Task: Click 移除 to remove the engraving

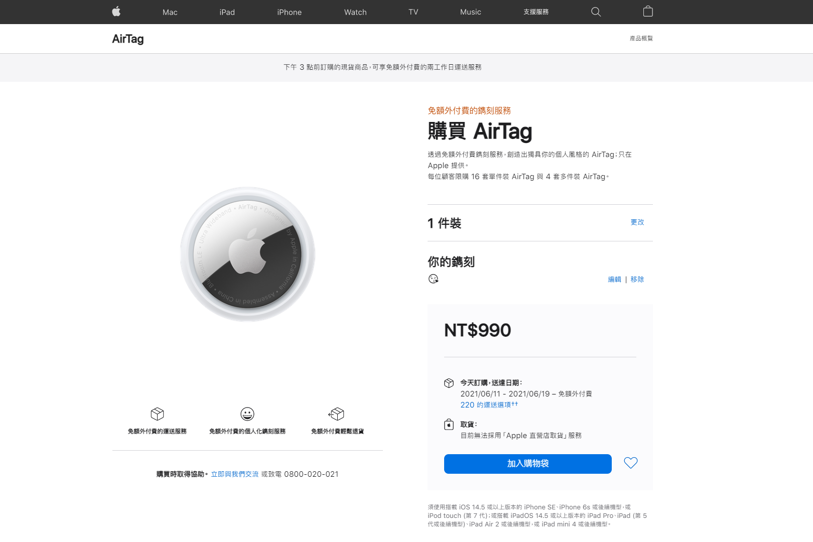Action: pos(637,280)
